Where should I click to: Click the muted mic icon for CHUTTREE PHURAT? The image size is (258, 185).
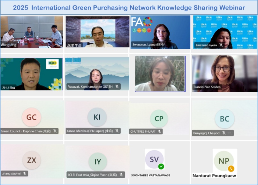coord(159,131)
